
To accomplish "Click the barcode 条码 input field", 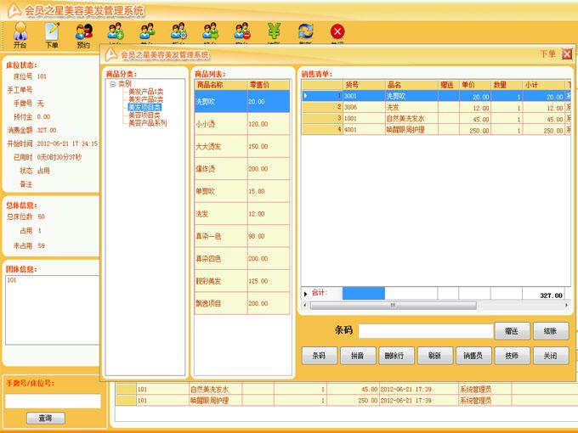I will 425,331.
